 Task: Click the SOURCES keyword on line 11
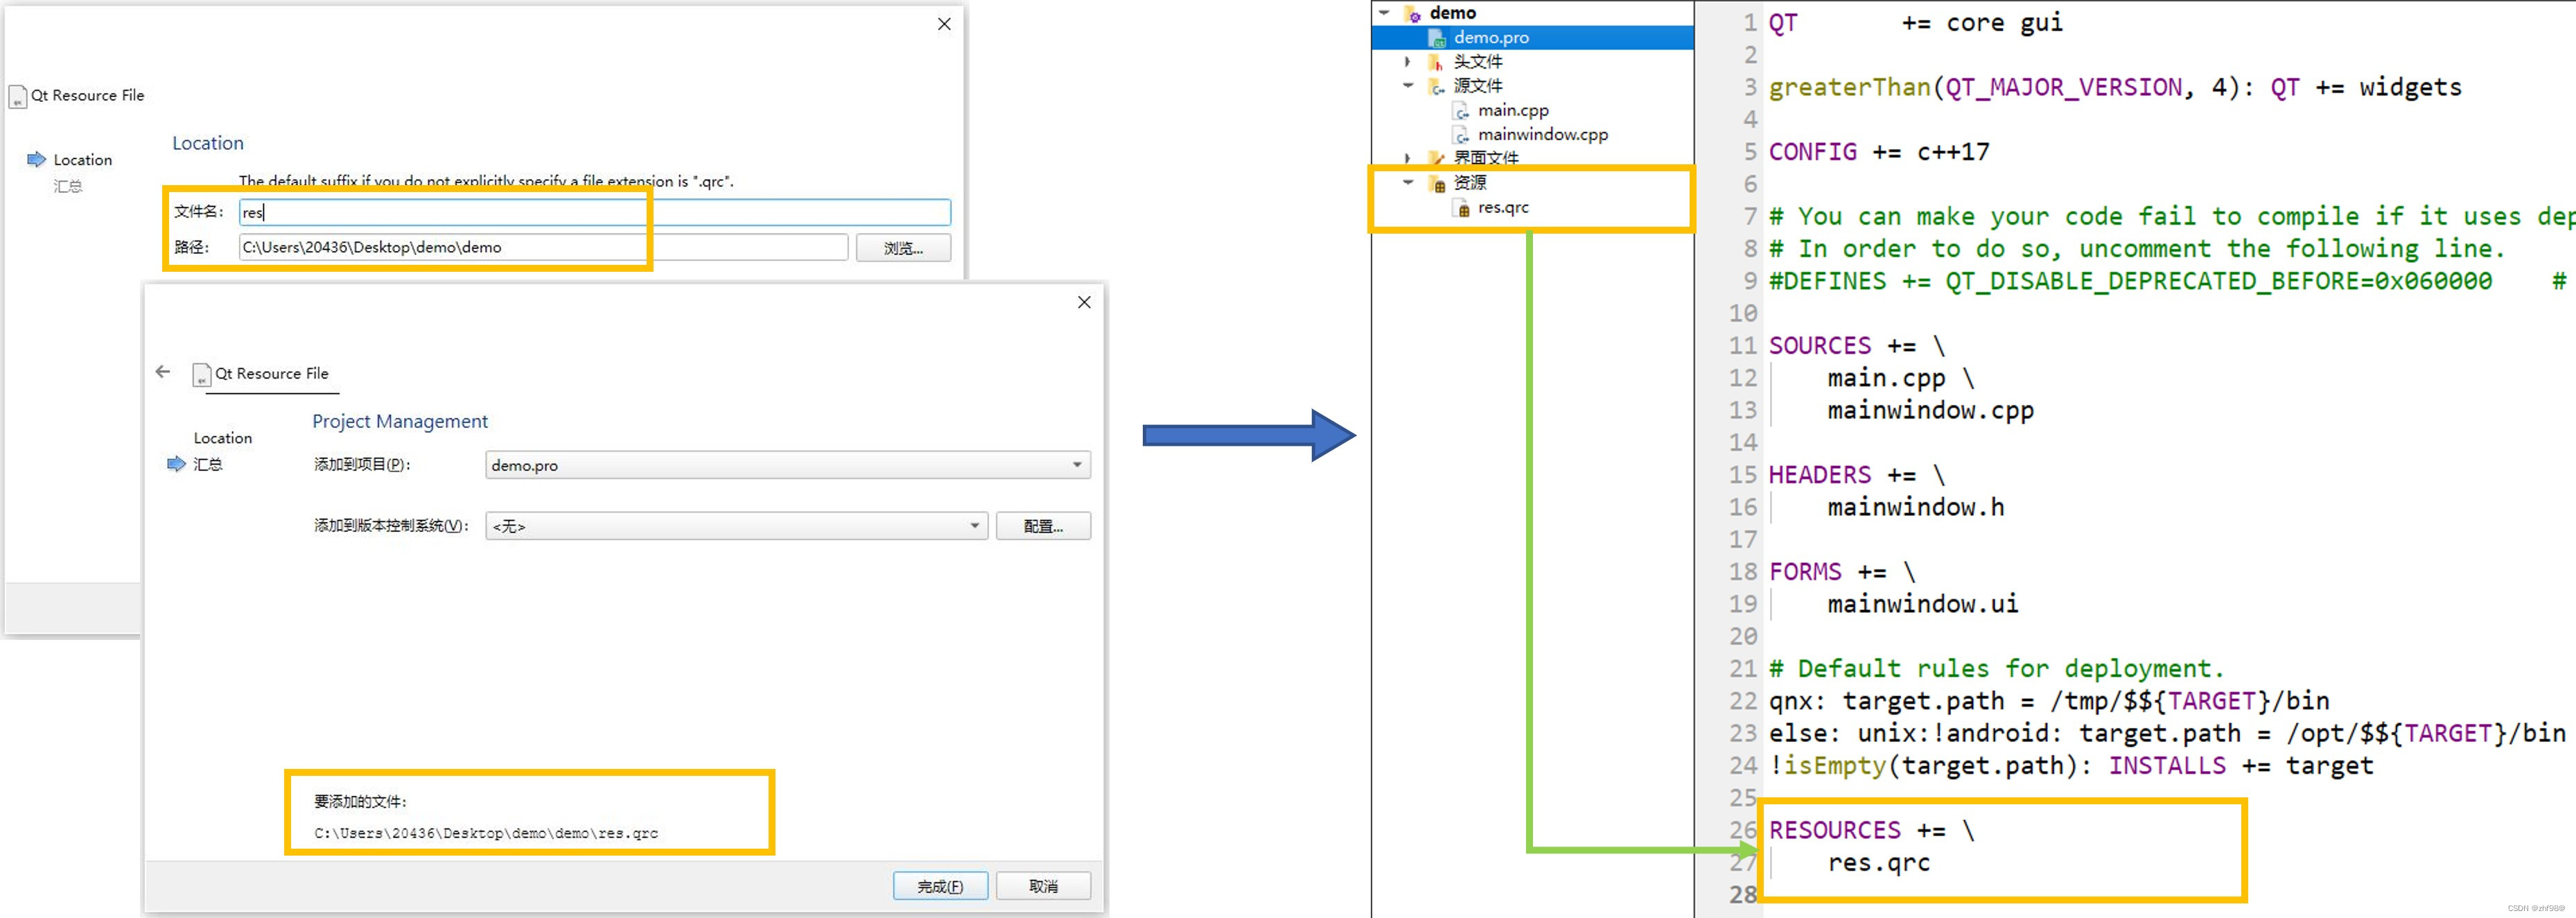pos(1820,346)
